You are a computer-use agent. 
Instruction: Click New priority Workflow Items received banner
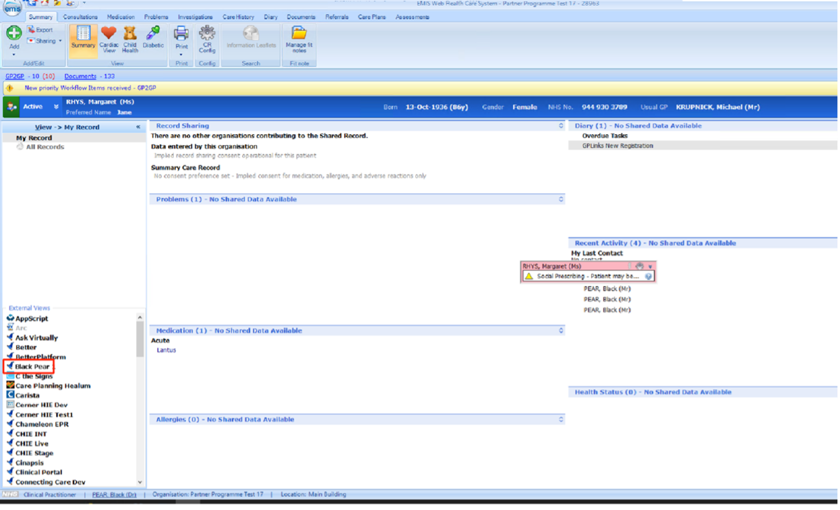90,88
